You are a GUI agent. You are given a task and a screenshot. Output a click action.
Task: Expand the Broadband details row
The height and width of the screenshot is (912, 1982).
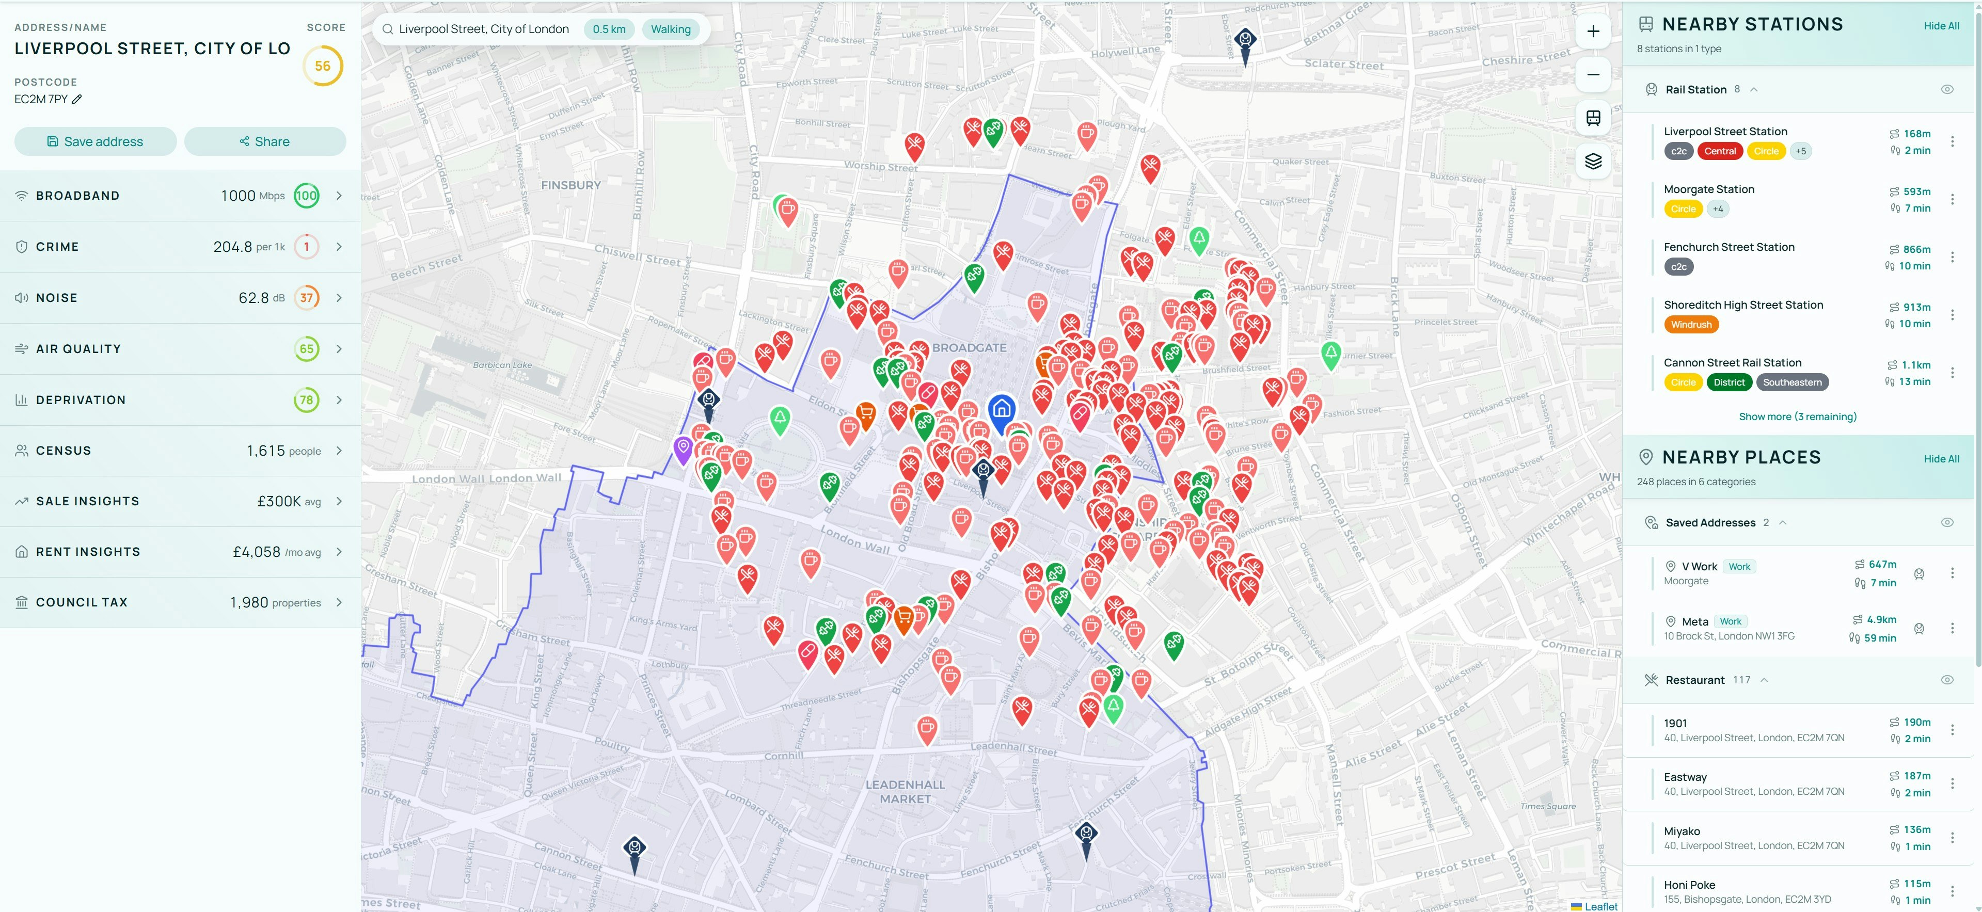point(180,195)
